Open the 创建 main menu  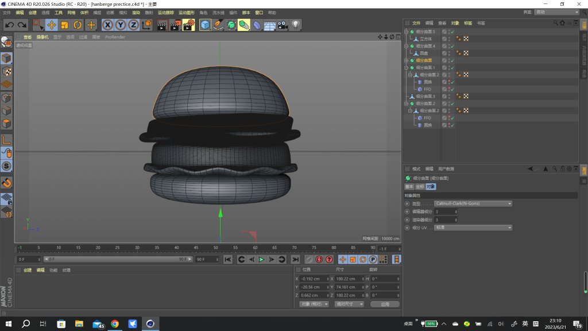[x=33, y=13]
